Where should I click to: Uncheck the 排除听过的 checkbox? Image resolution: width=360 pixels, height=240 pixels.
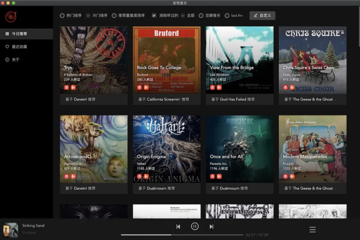[x=154, y=16]
